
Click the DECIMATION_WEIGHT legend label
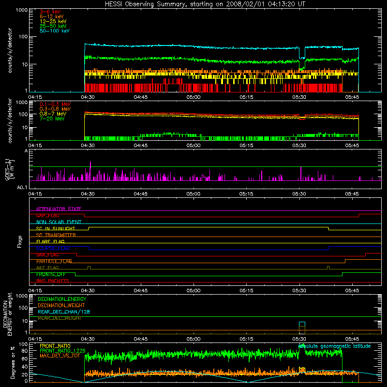coord(61,305)
